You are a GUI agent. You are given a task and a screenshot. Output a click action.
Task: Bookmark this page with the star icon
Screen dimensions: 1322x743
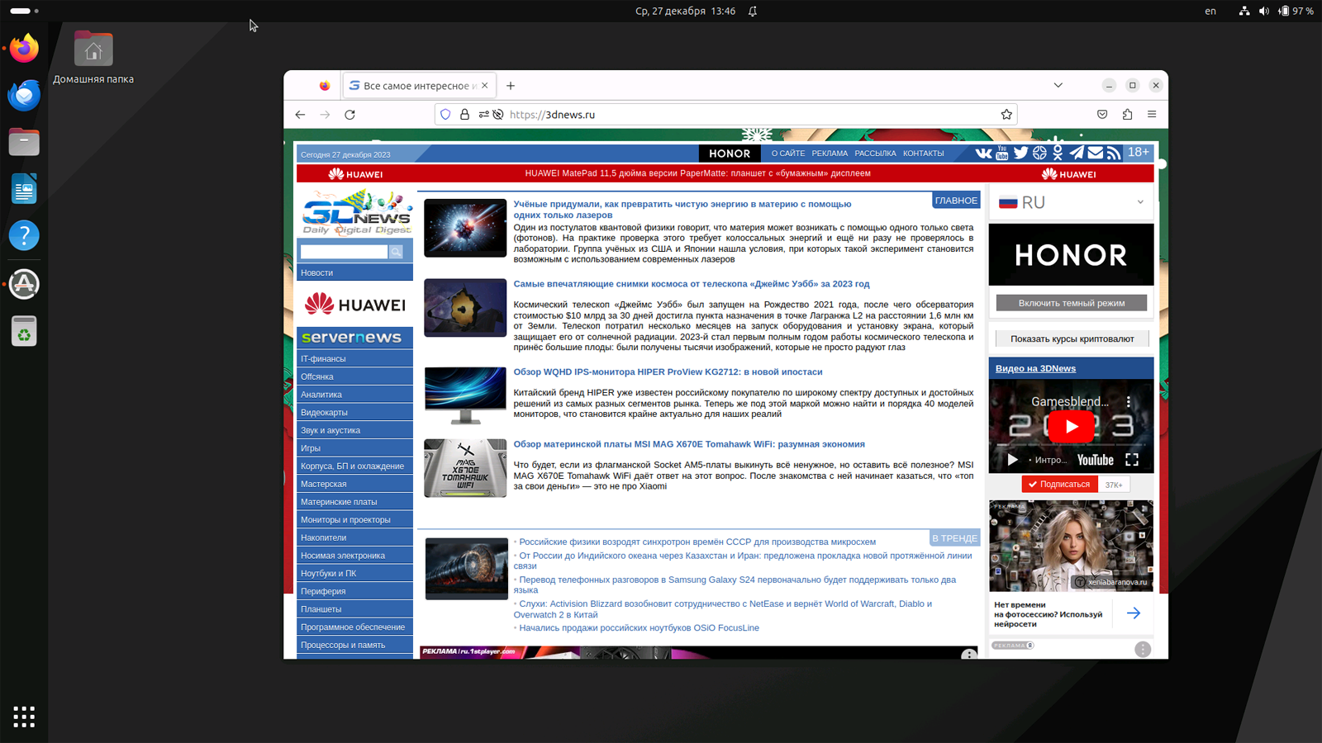(1006, 115)
